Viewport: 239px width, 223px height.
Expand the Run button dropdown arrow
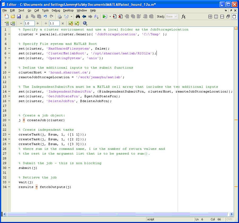(110, 16)
